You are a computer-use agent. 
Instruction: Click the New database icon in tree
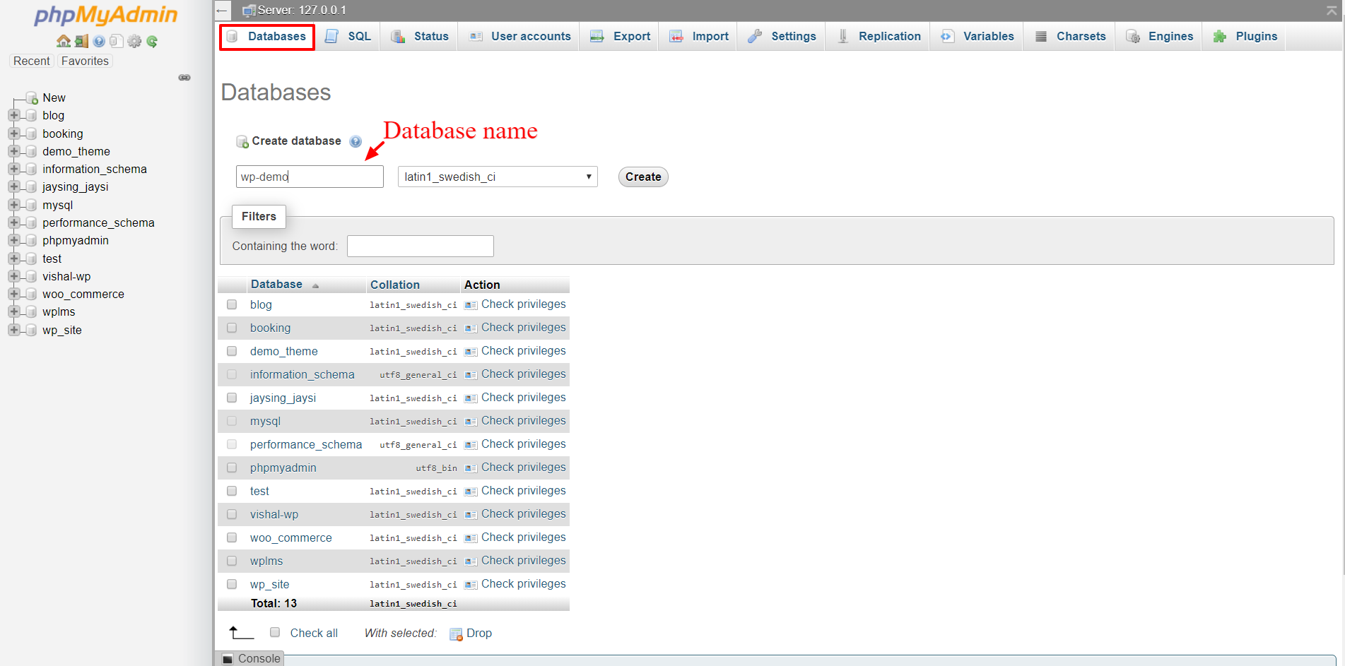32,97
